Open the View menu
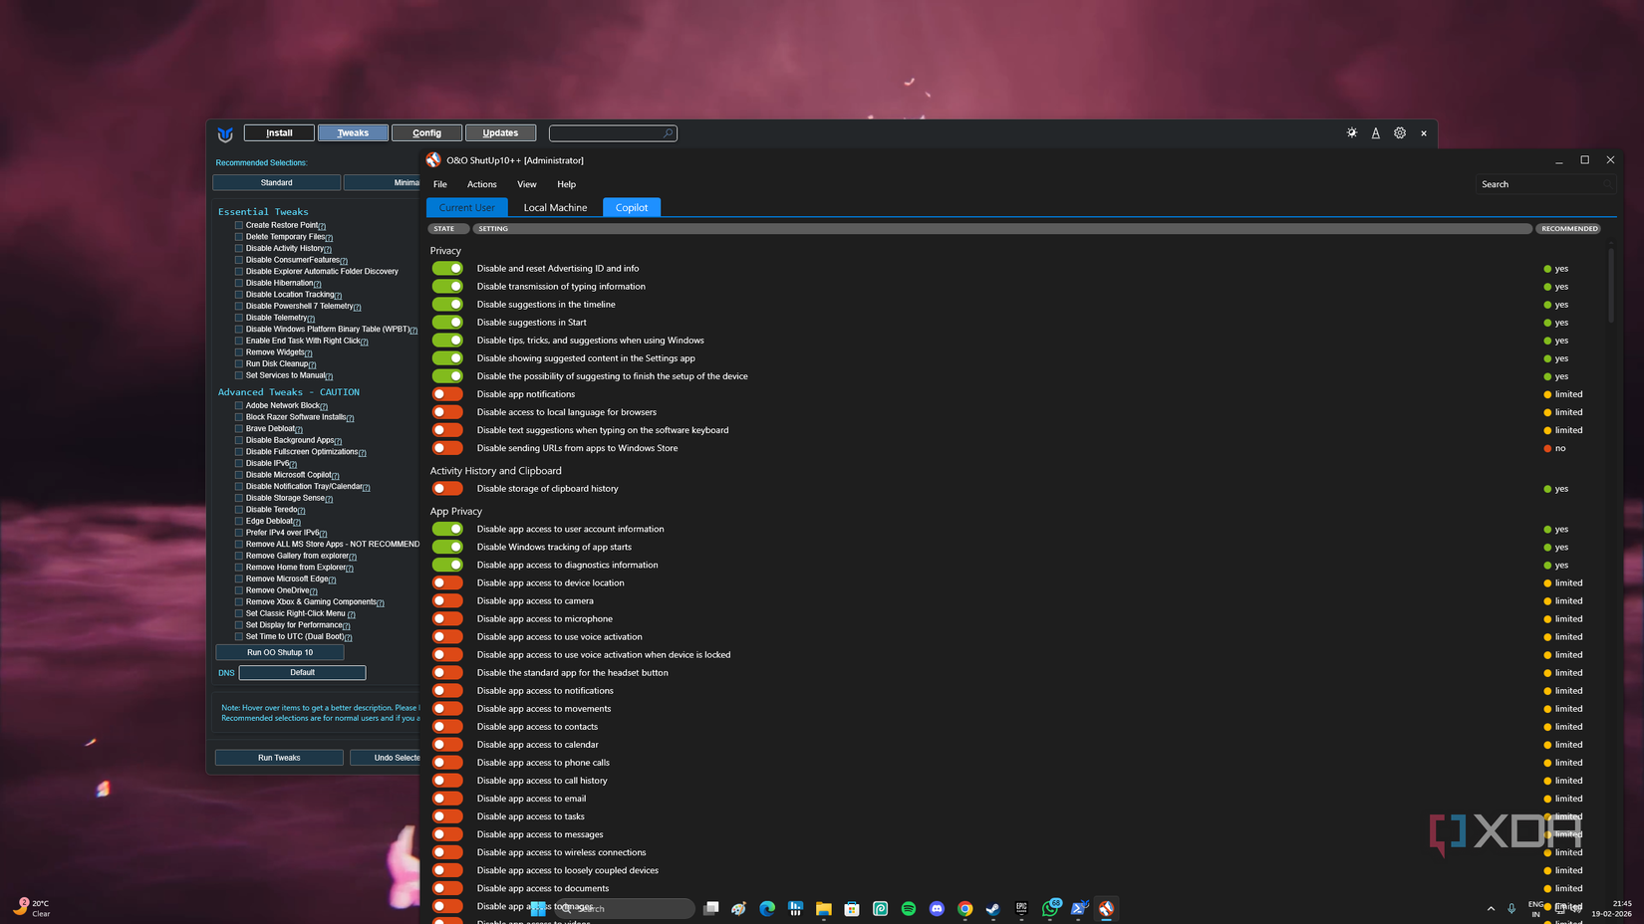The image size is (1644, 924). [527, 184]
